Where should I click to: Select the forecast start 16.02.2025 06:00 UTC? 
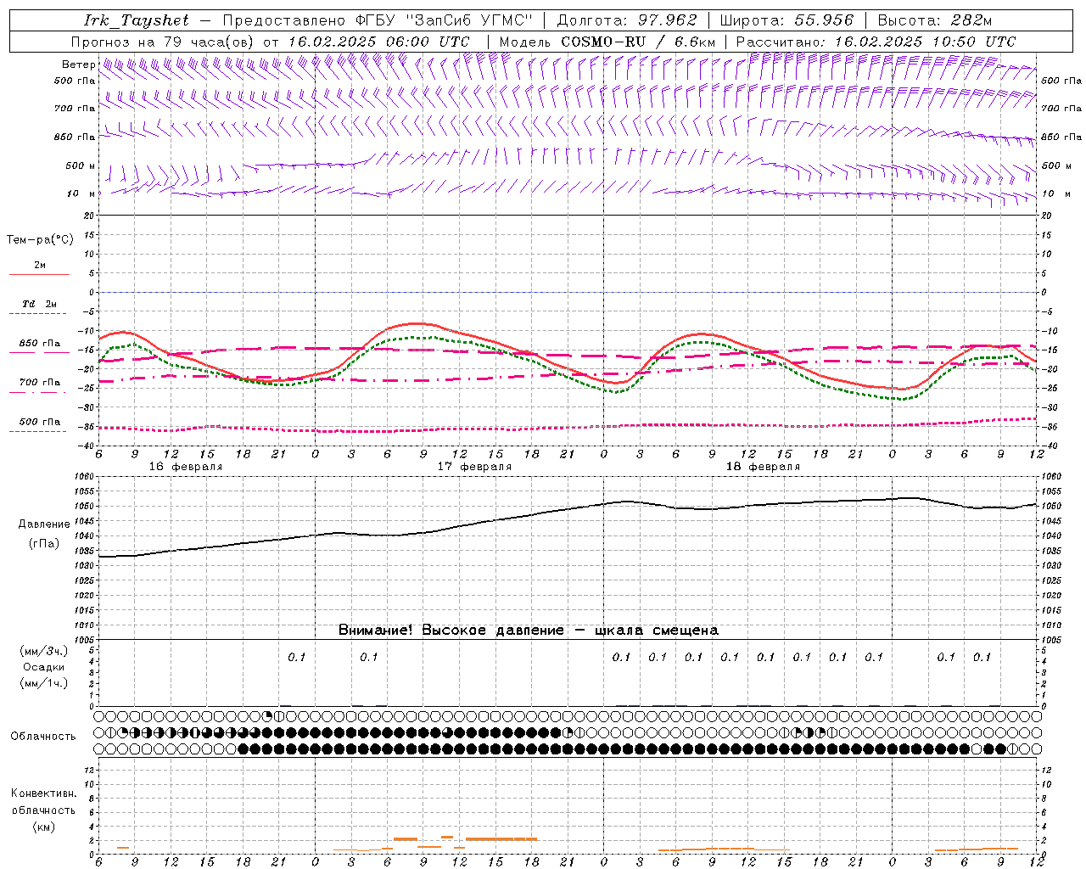point(378,42)
